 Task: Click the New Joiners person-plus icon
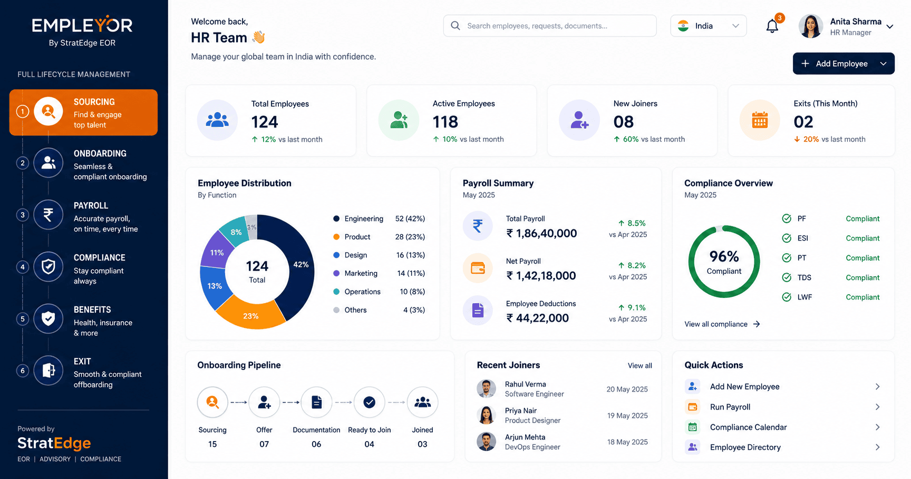579,120
